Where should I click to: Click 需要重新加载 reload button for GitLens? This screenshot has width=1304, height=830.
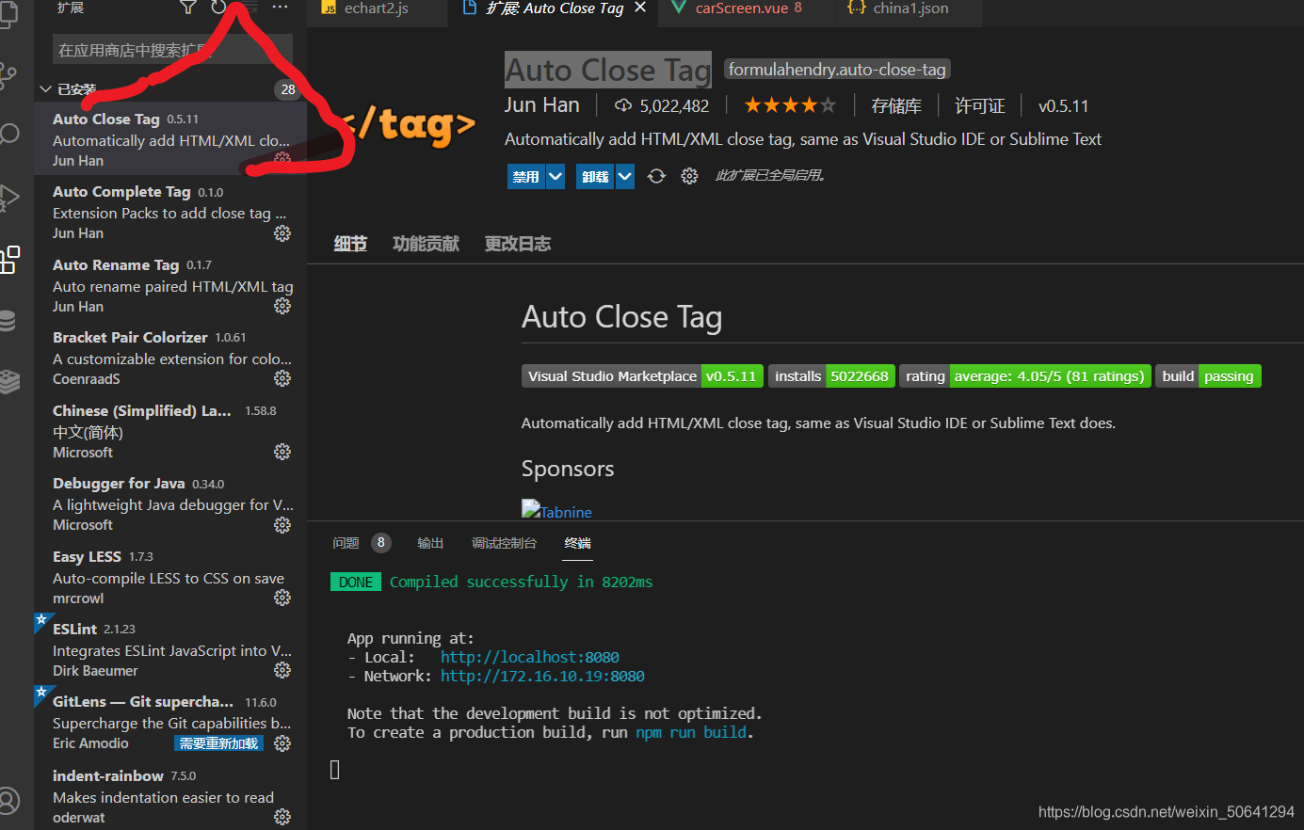[218, 742]
